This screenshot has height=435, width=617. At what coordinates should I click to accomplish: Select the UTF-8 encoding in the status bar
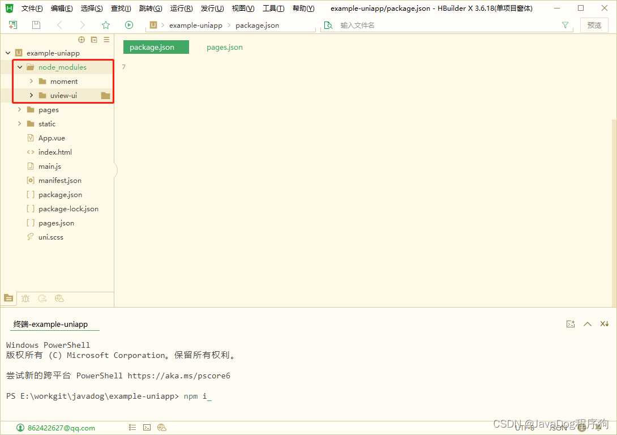(x=524, y=428)
